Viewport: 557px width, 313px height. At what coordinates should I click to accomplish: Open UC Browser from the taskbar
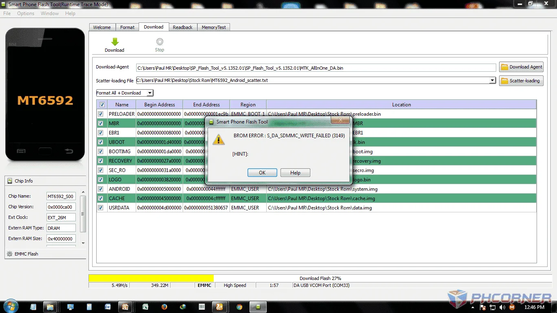(x=219, y=307)
